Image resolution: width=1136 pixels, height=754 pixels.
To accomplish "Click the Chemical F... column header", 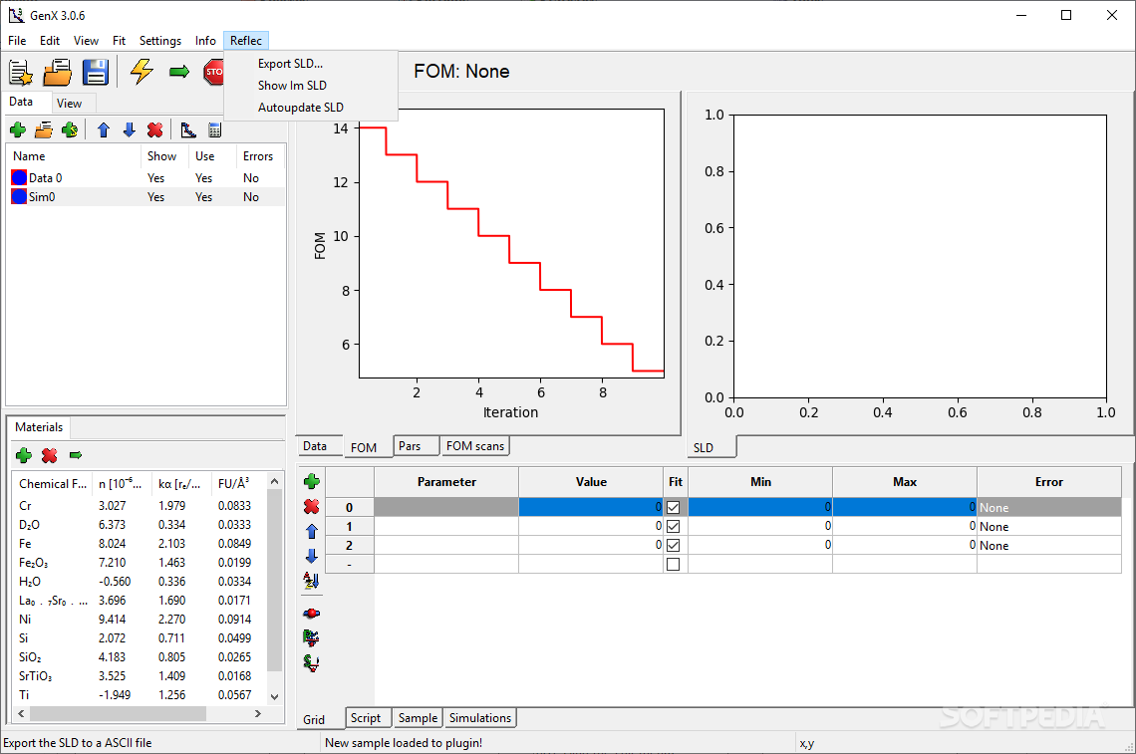I will [x=52, y=483].
